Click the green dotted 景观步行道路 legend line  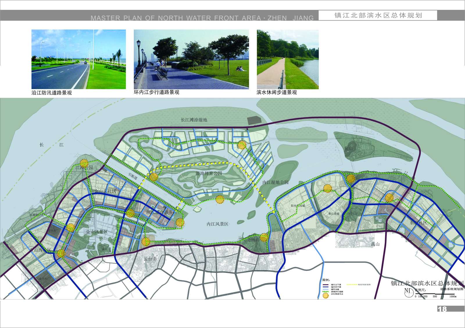pos(325,292)
